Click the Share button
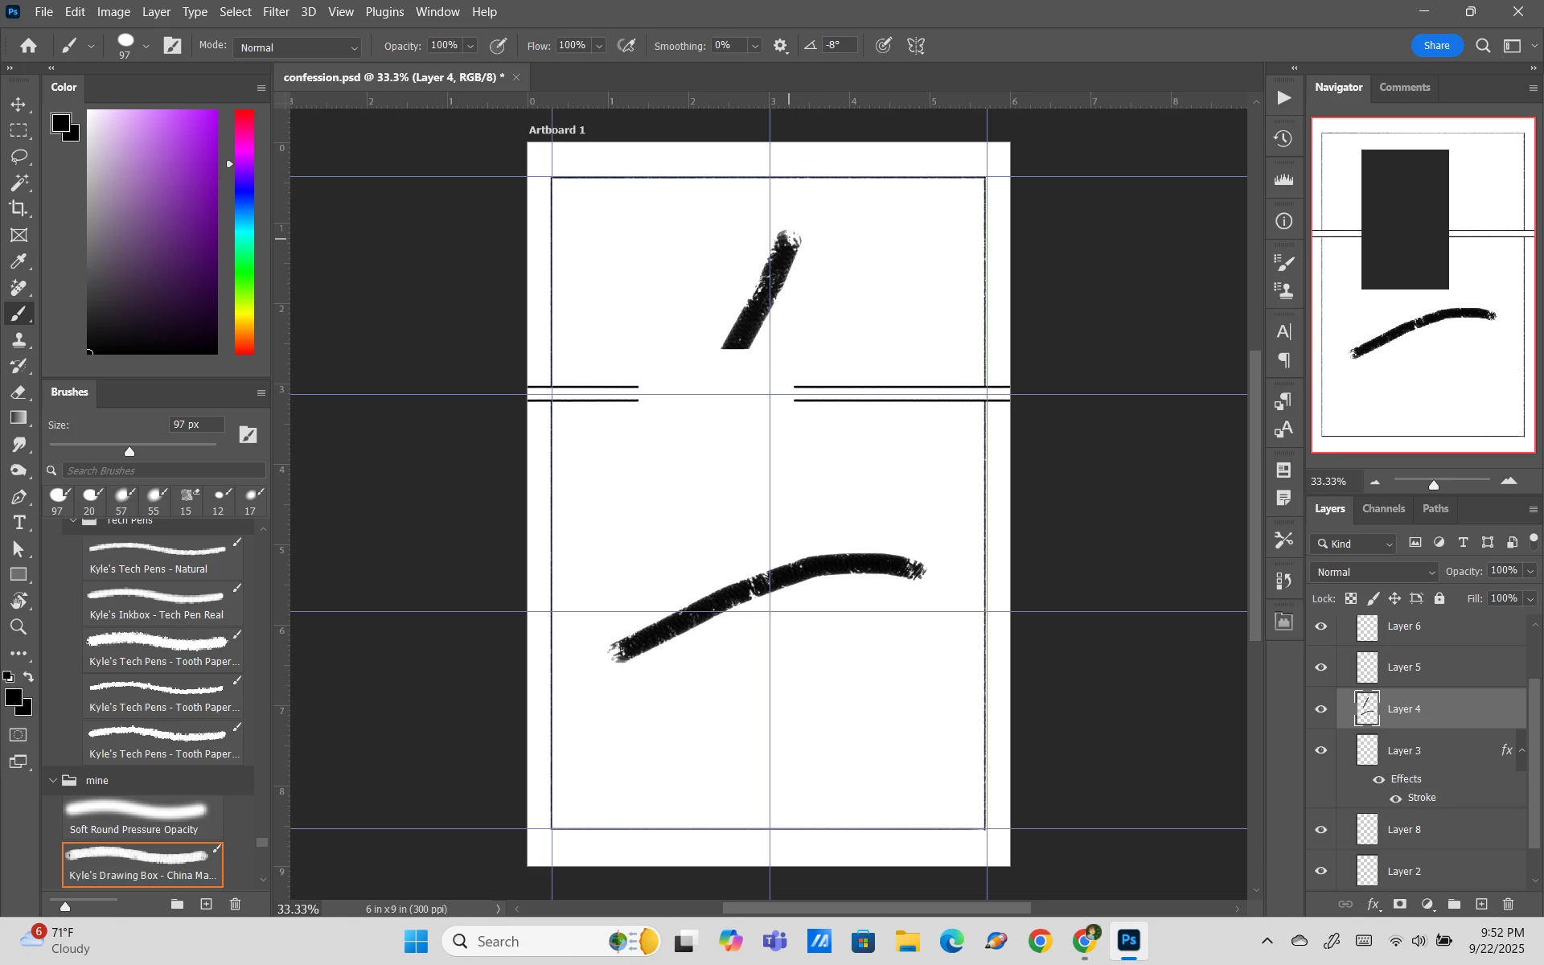1544x965 pixels. 1436,46
